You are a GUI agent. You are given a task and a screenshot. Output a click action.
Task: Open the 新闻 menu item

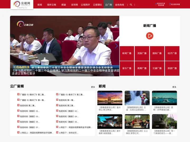coord(40,5)
